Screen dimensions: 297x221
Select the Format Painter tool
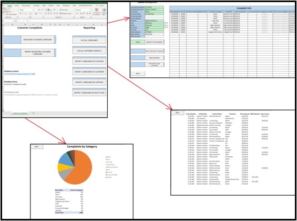[12, 14]
